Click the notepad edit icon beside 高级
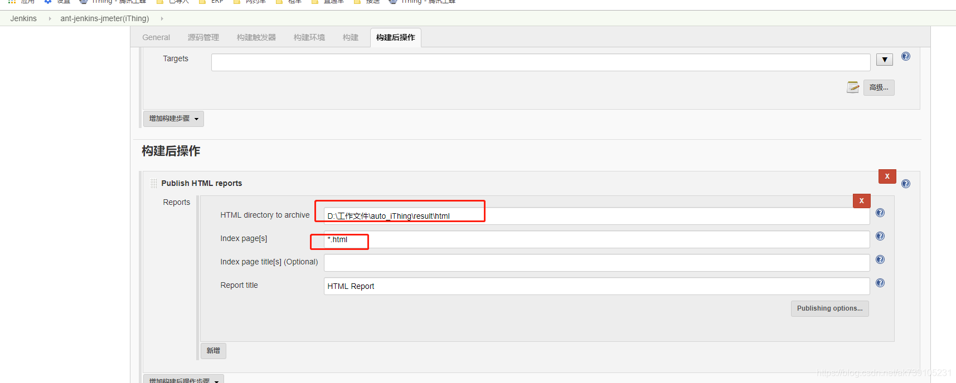 tap(853, 87)
